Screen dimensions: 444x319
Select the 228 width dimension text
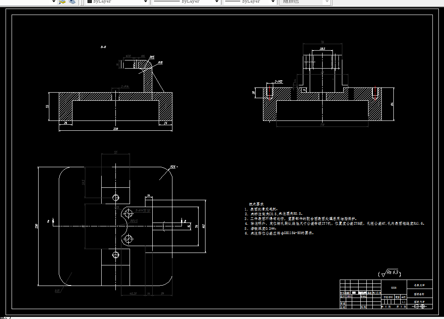click(x=115, y=129)
